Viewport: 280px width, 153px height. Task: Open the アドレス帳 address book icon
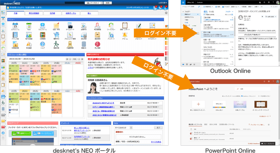14,35
